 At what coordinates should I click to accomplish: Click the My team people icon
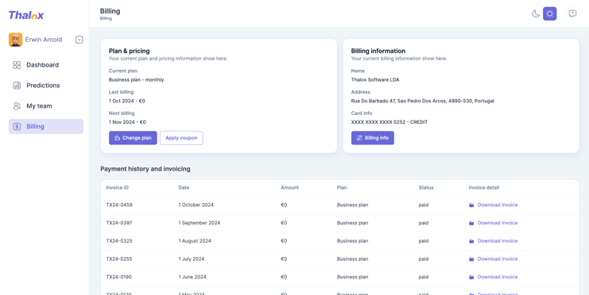pos(17,106)
